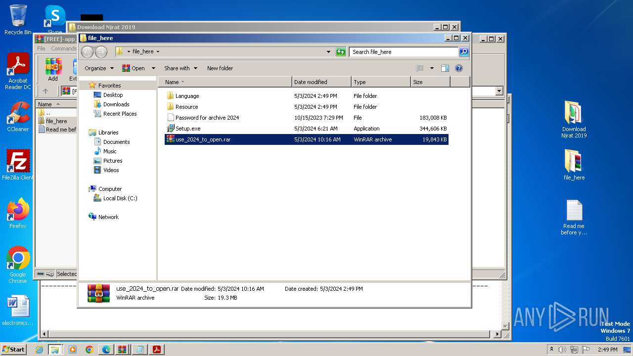633x356 pixels.
Task: Select the use_2024_to_open.rar archive
Action: 307,139
